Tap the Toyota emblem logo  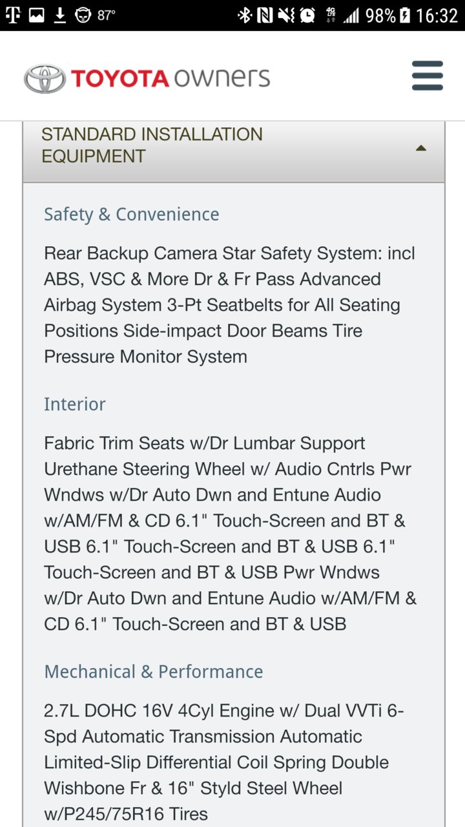click(45, 79)
